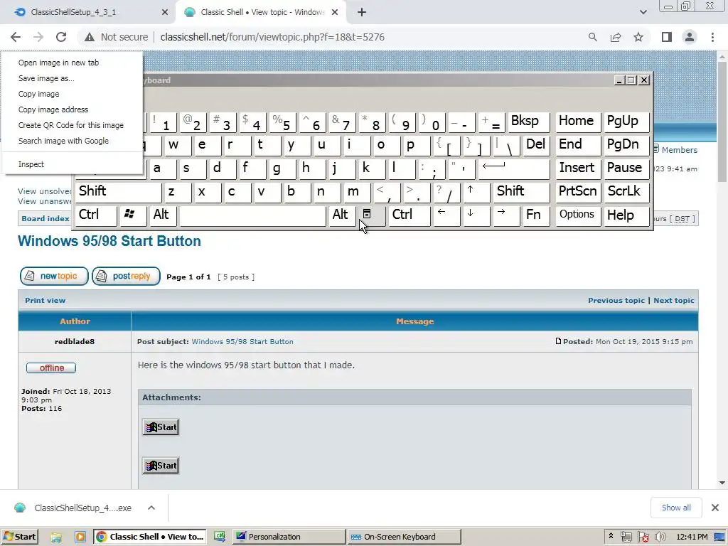Open the Members link
Image resolution: width=728 pixels, height=546 pixels.
coord(679,150)
